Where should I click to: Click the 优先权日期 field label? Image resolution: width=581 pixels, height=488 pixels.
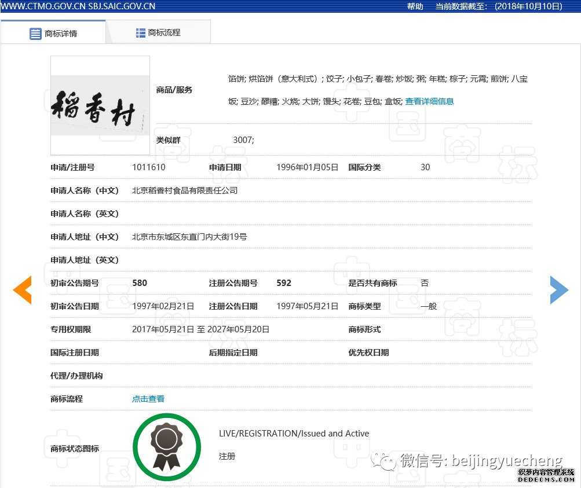pyautogui.click(x=368, y=353)
